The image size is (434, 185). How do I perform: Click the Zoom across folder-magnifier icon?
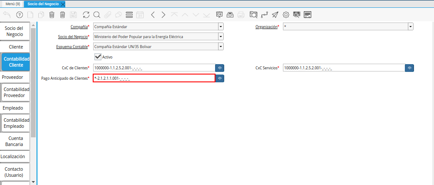(253, 15)
